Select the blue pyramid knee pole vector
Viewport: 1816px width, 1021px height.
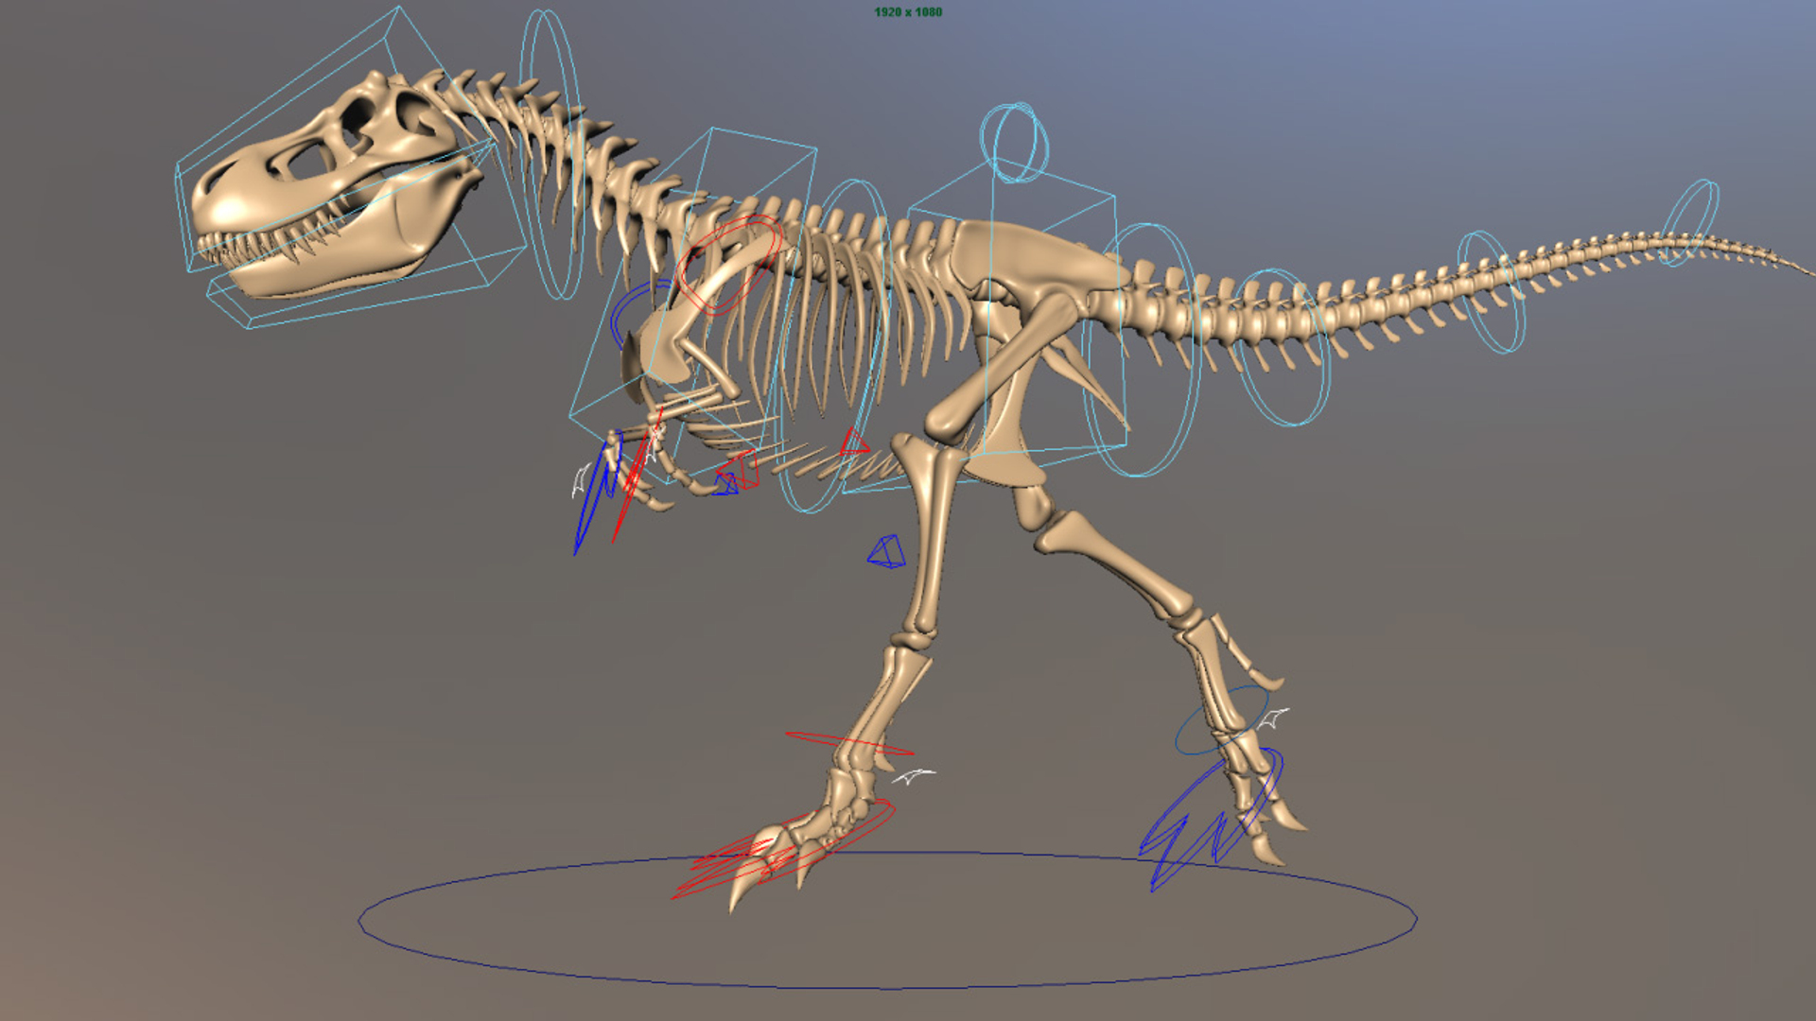[886, 552]
